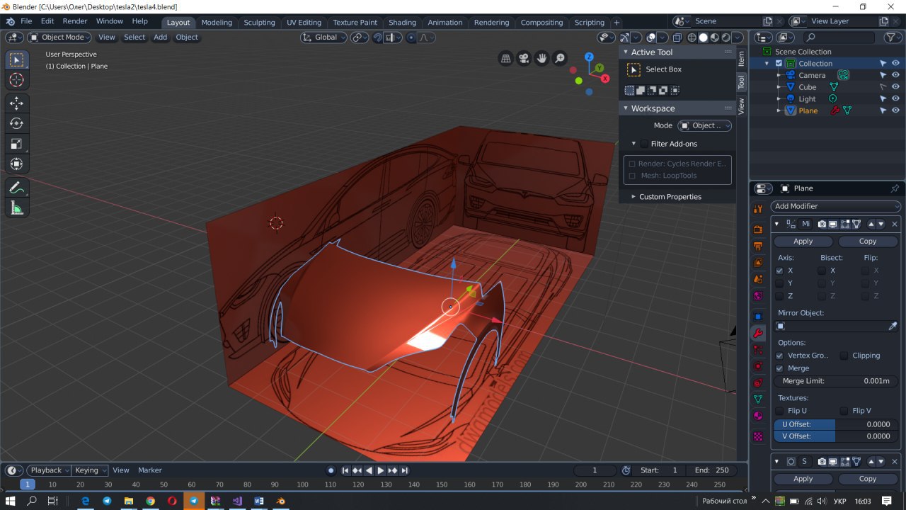Activate the Scale tool

[x=17, y=144]
